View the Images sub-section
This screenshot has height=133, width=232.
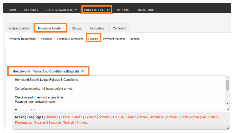(135, 39)
